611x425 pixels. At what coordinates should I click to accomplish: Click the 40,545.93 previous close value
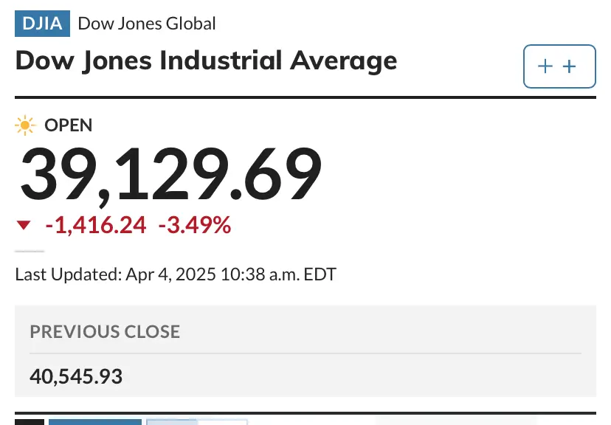point(76,376)
